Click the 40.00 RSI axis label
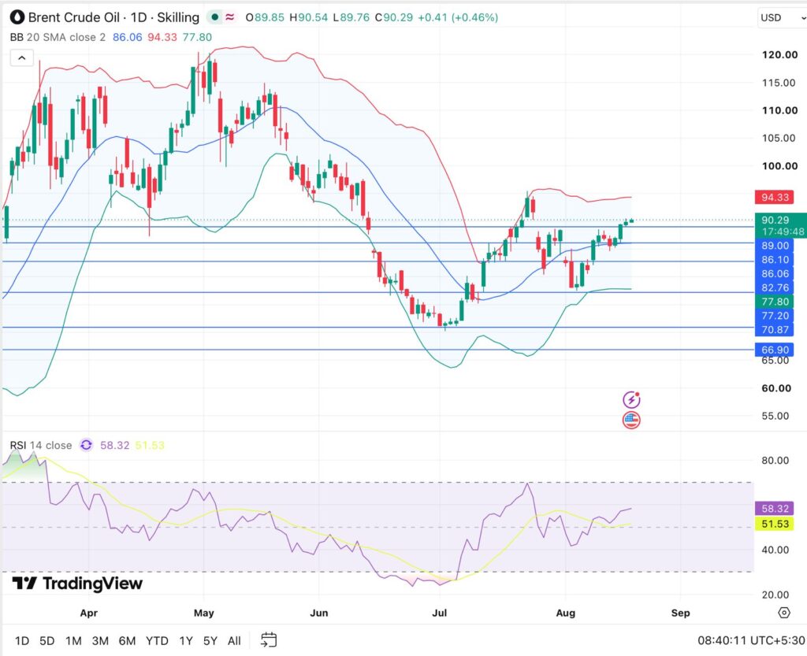The width and height of the screenshot is (807, 656). [775, 550]
